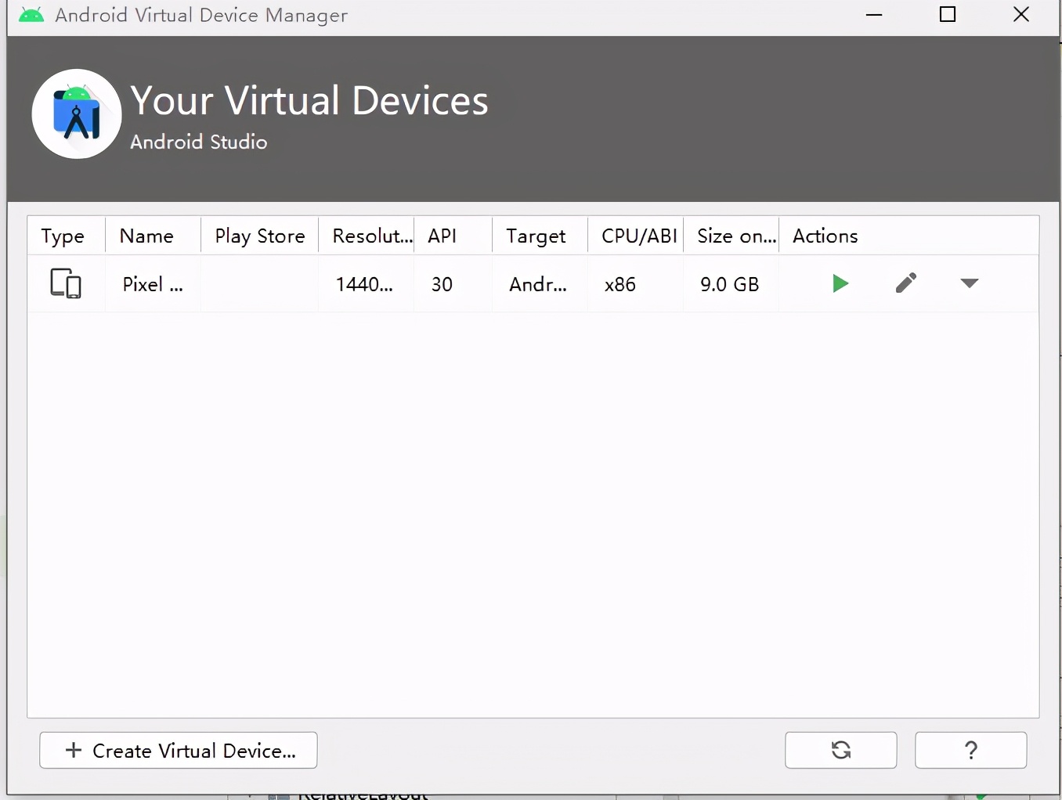Sort devices by the API column

pos(442,236)
